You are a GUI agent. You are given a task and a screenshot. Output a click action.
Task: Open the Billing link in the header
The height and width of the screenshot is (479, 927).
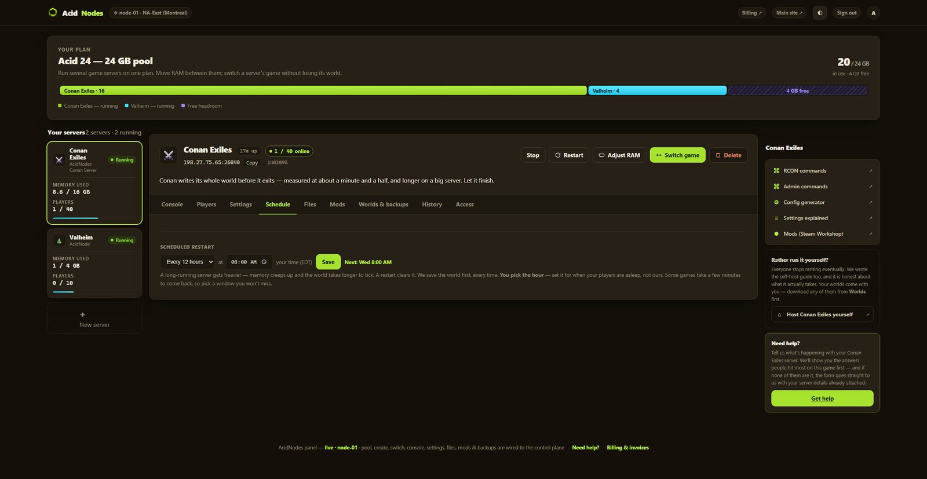pyautogui.click(x=752, y=13)
